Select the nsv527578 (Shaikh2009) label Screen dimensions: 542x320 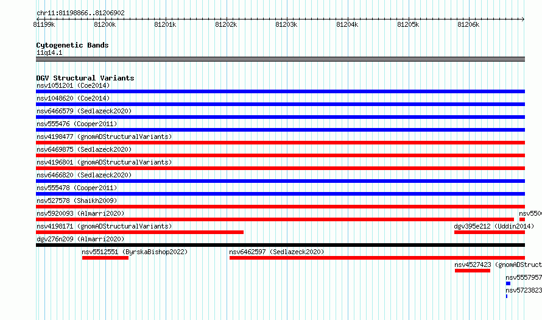pyautogui.click(x=77, y=201)
